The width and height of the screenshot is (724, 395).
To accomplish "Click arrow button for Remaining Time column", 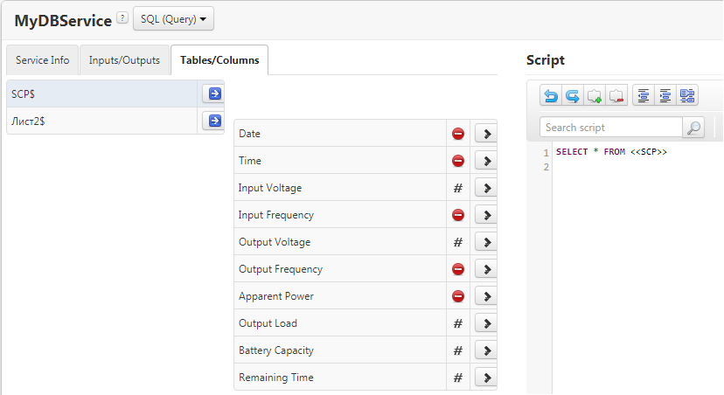I will (486, 378).
